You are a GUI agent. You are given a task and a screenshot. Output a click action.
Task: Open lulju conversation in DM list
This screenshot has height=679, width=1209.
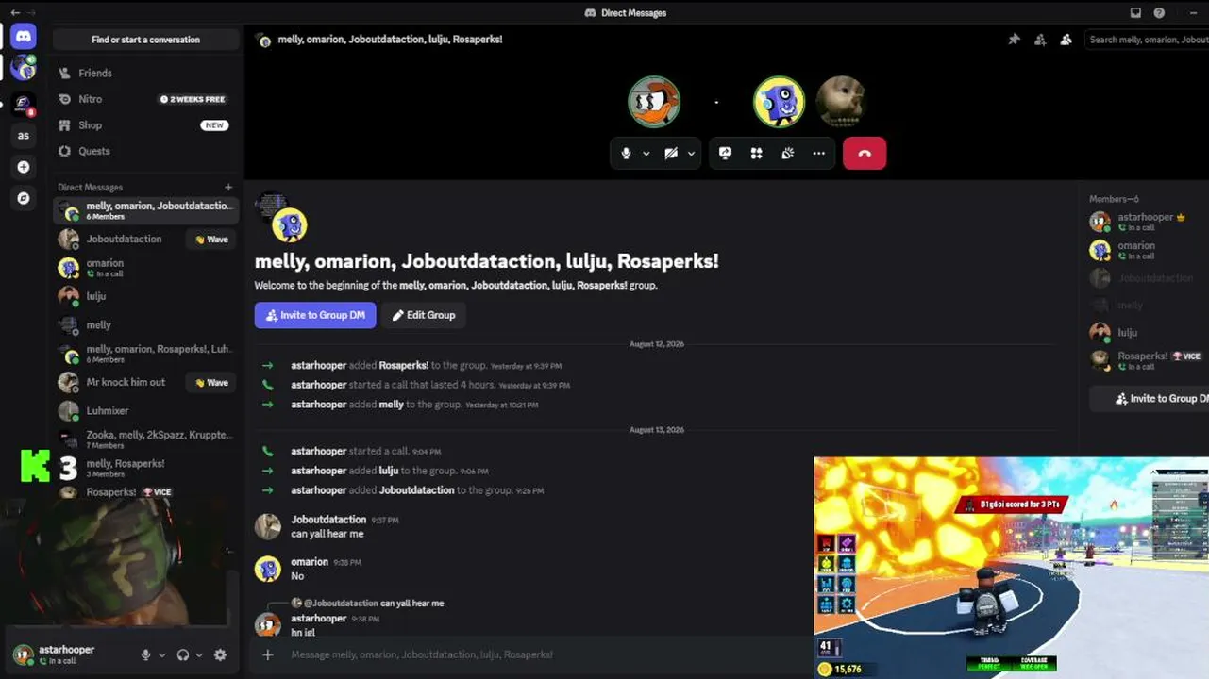146,296
